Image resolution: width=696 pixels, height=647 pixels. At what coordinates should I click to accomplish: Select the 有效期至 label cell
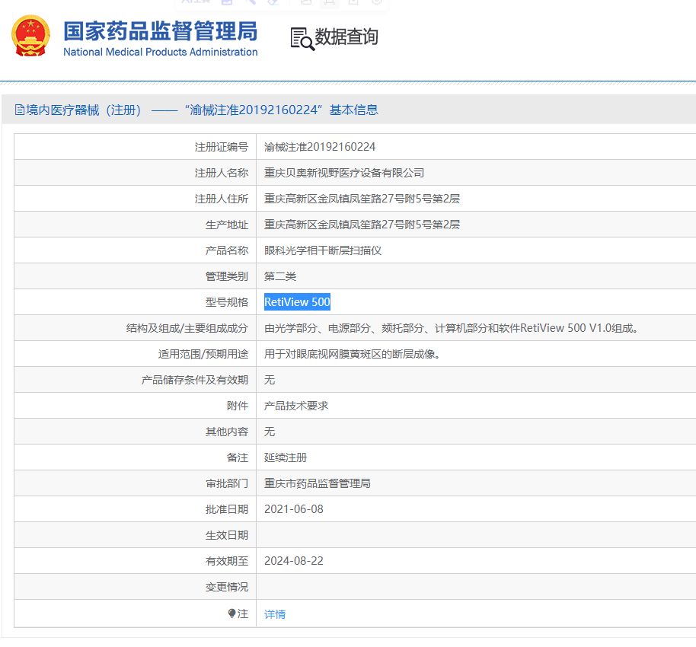tap(135, 561)
